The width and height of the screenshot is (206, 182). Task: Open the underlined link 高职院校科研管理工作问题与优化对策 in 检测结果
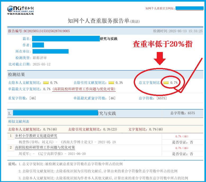[x=84, y=89]
